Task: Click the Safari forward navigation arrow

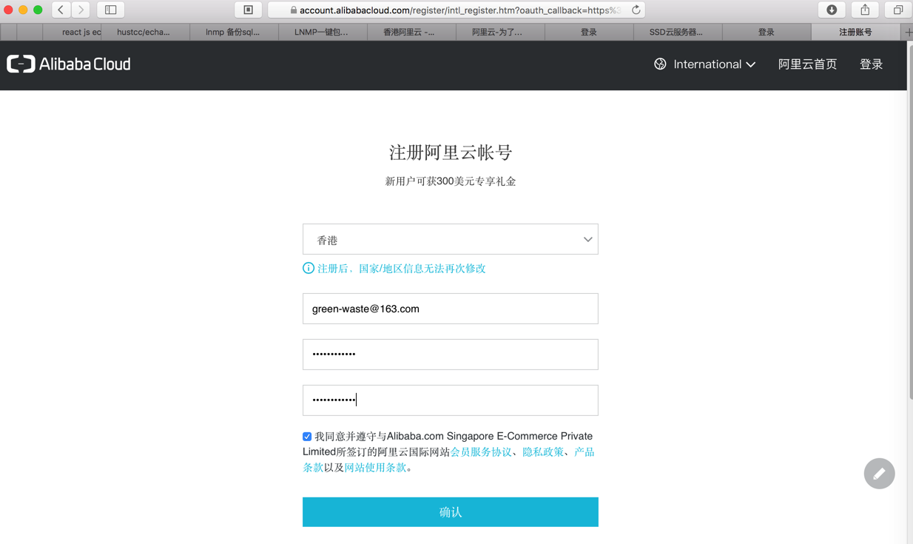Action: 81,10
